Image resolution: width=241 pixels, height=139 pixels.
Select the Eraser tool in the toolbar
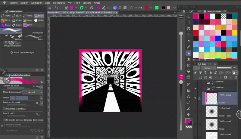(x=188, y=59)
